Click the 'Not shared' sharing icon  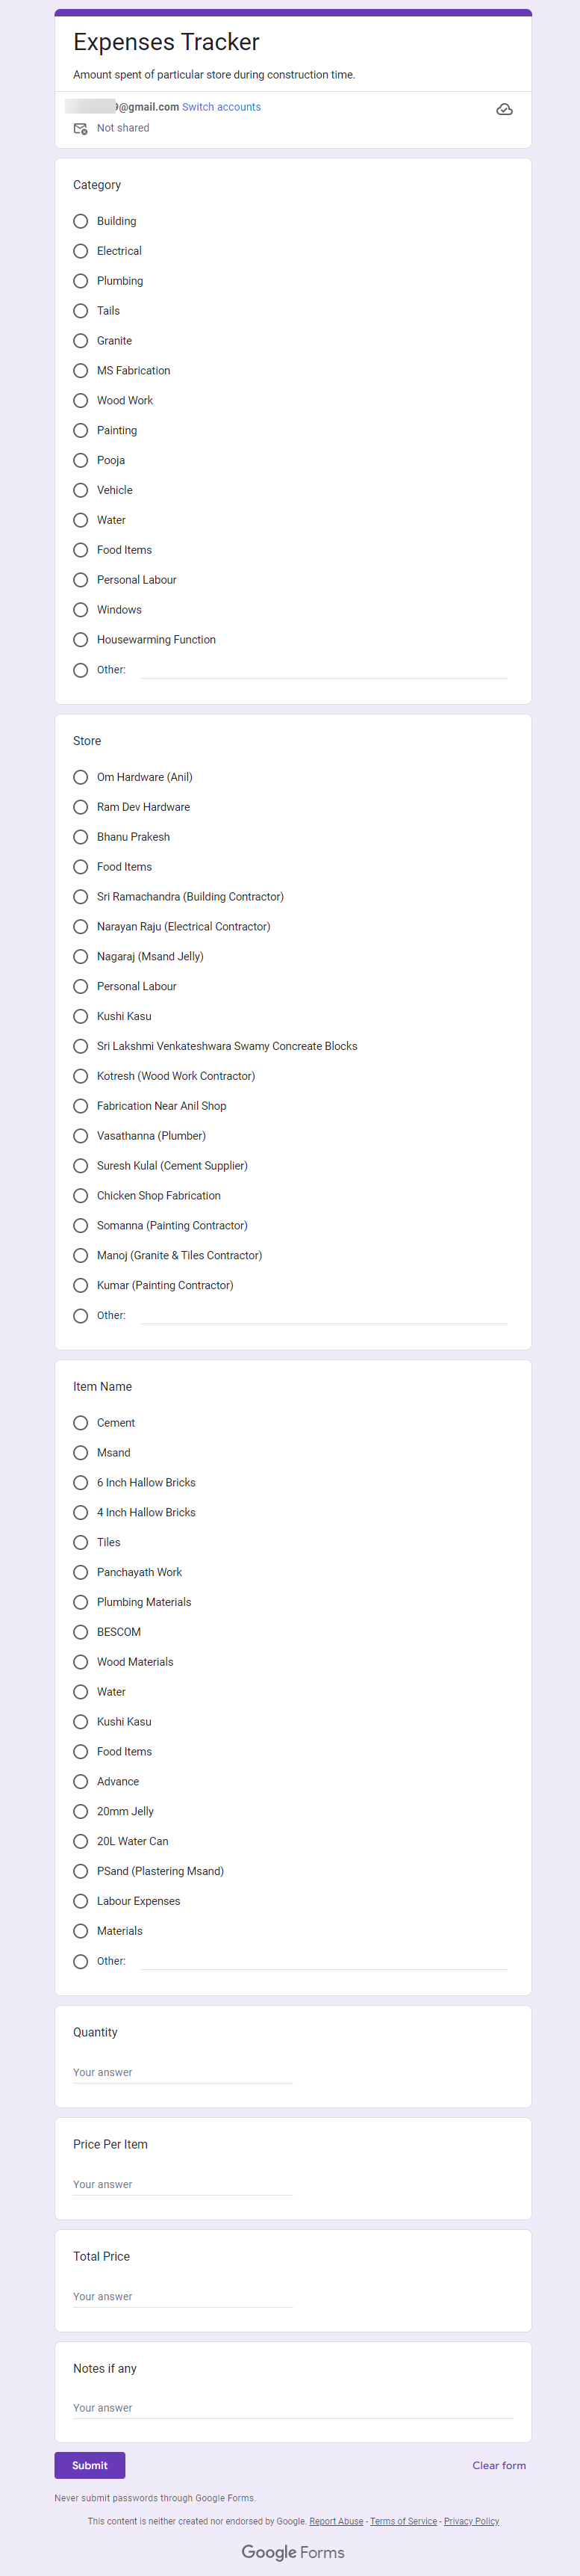[82, 128]
